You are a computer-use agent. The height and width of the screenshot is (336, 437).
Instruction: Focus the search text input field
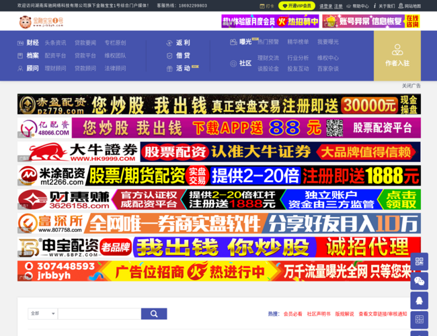point(100,314)
